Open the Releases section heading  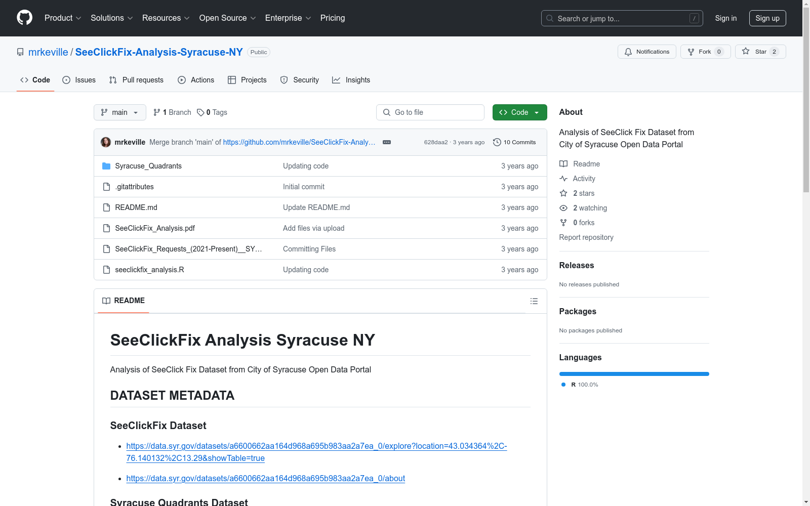tap(577, 265)
